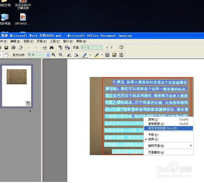204x183 pixels.
Task: Expand the Highlighter options arrow
Action: point(102,55)
